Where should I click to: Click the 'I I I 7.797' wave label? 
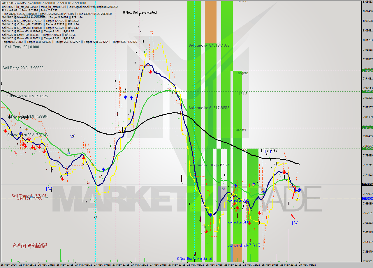268,151
